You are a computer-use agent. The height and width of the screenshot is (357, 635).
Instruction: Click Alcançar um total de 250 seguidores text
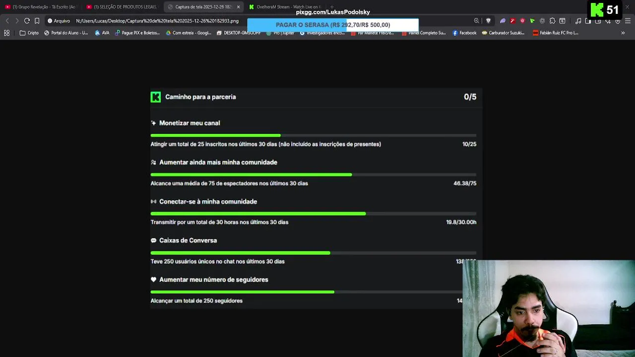coord(196,301)
